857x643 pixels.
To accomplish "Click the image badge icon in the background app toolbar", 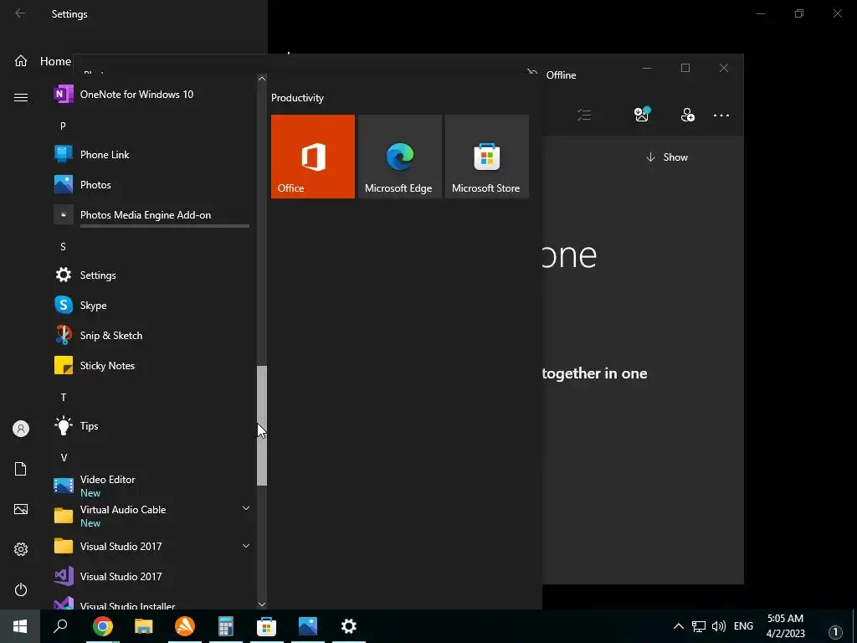I will [x=642, y=114].
